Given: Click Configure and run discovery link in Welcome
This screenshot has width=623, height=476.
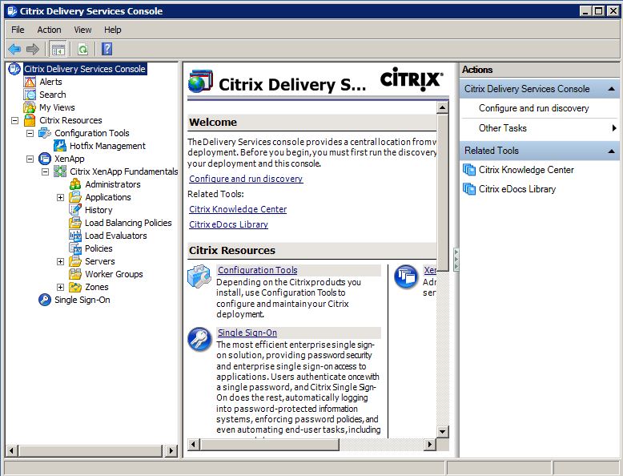Looking at the screenshot, I should tap(246, 179).
